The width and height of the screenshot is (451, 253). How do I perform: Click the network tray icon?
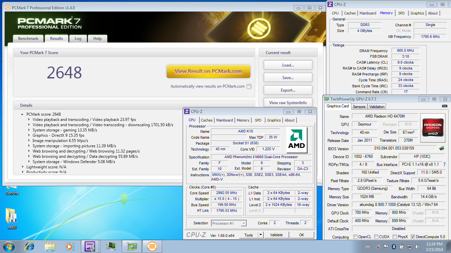[409, 246]
